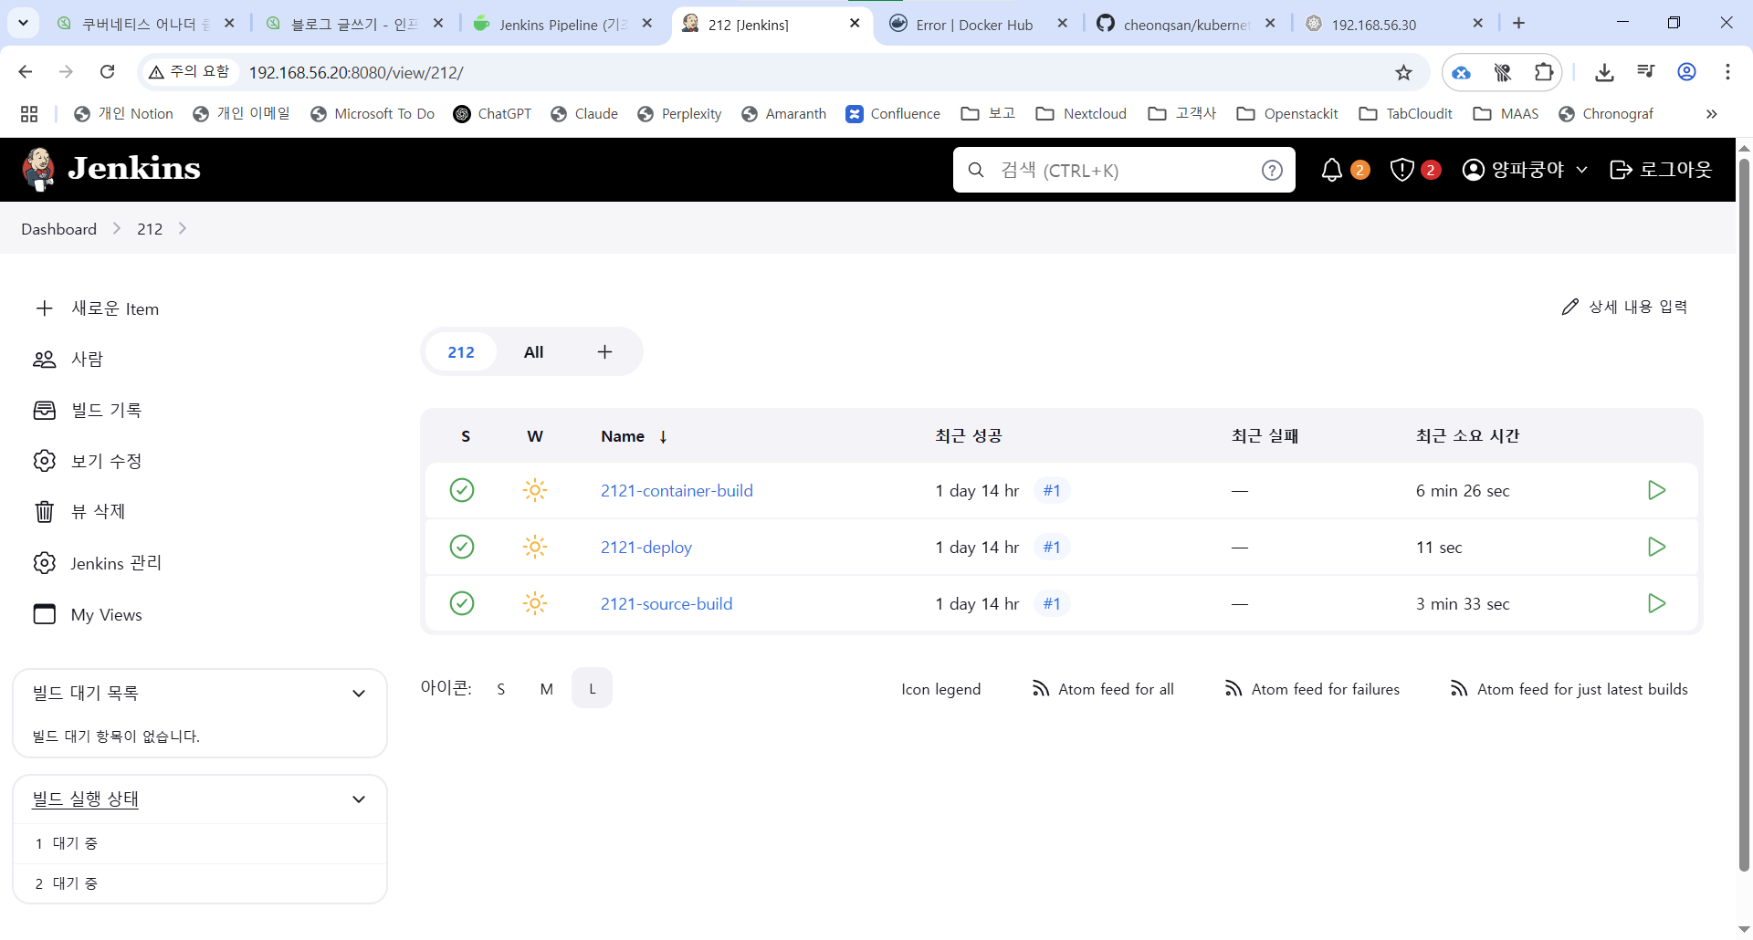1753x940 pixels.
Task: Set icon size to large (L)
Action: [x=592, y=689]
